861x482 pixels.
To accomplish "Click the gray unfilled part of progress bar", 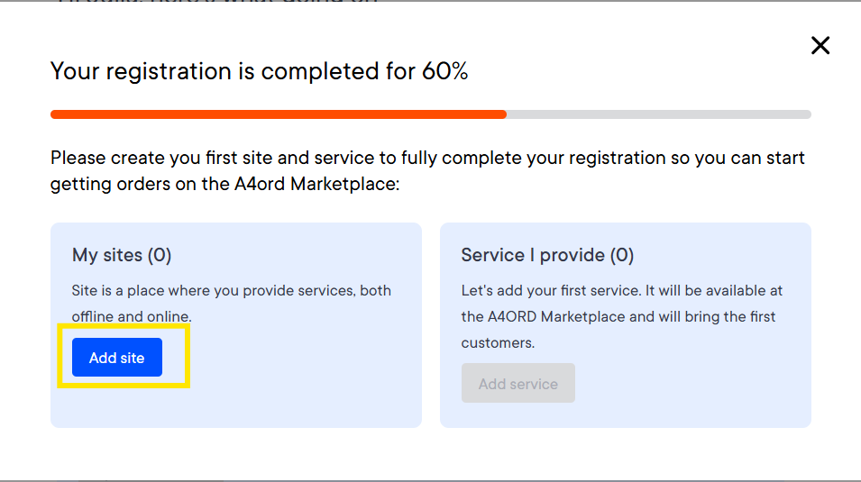I will tap(658, 114).
